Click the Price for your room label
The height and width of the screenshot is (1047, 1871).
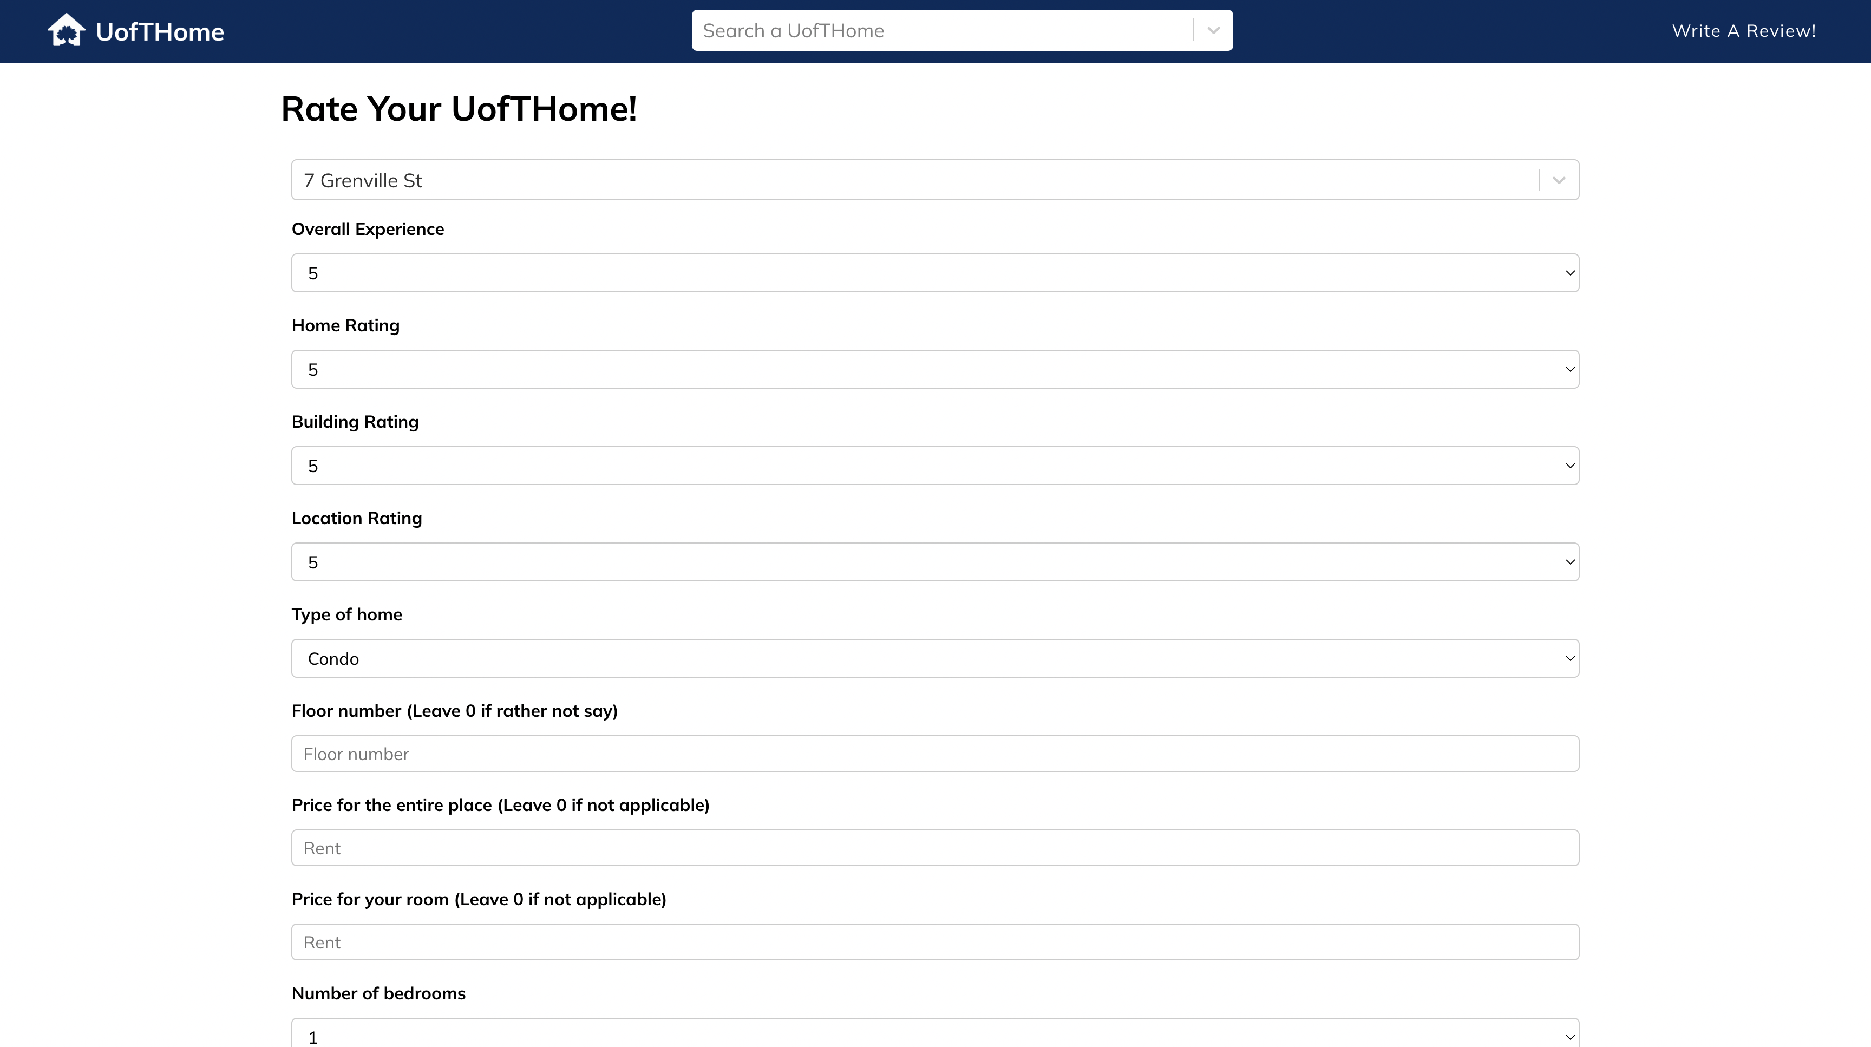(x=479, y=900)
